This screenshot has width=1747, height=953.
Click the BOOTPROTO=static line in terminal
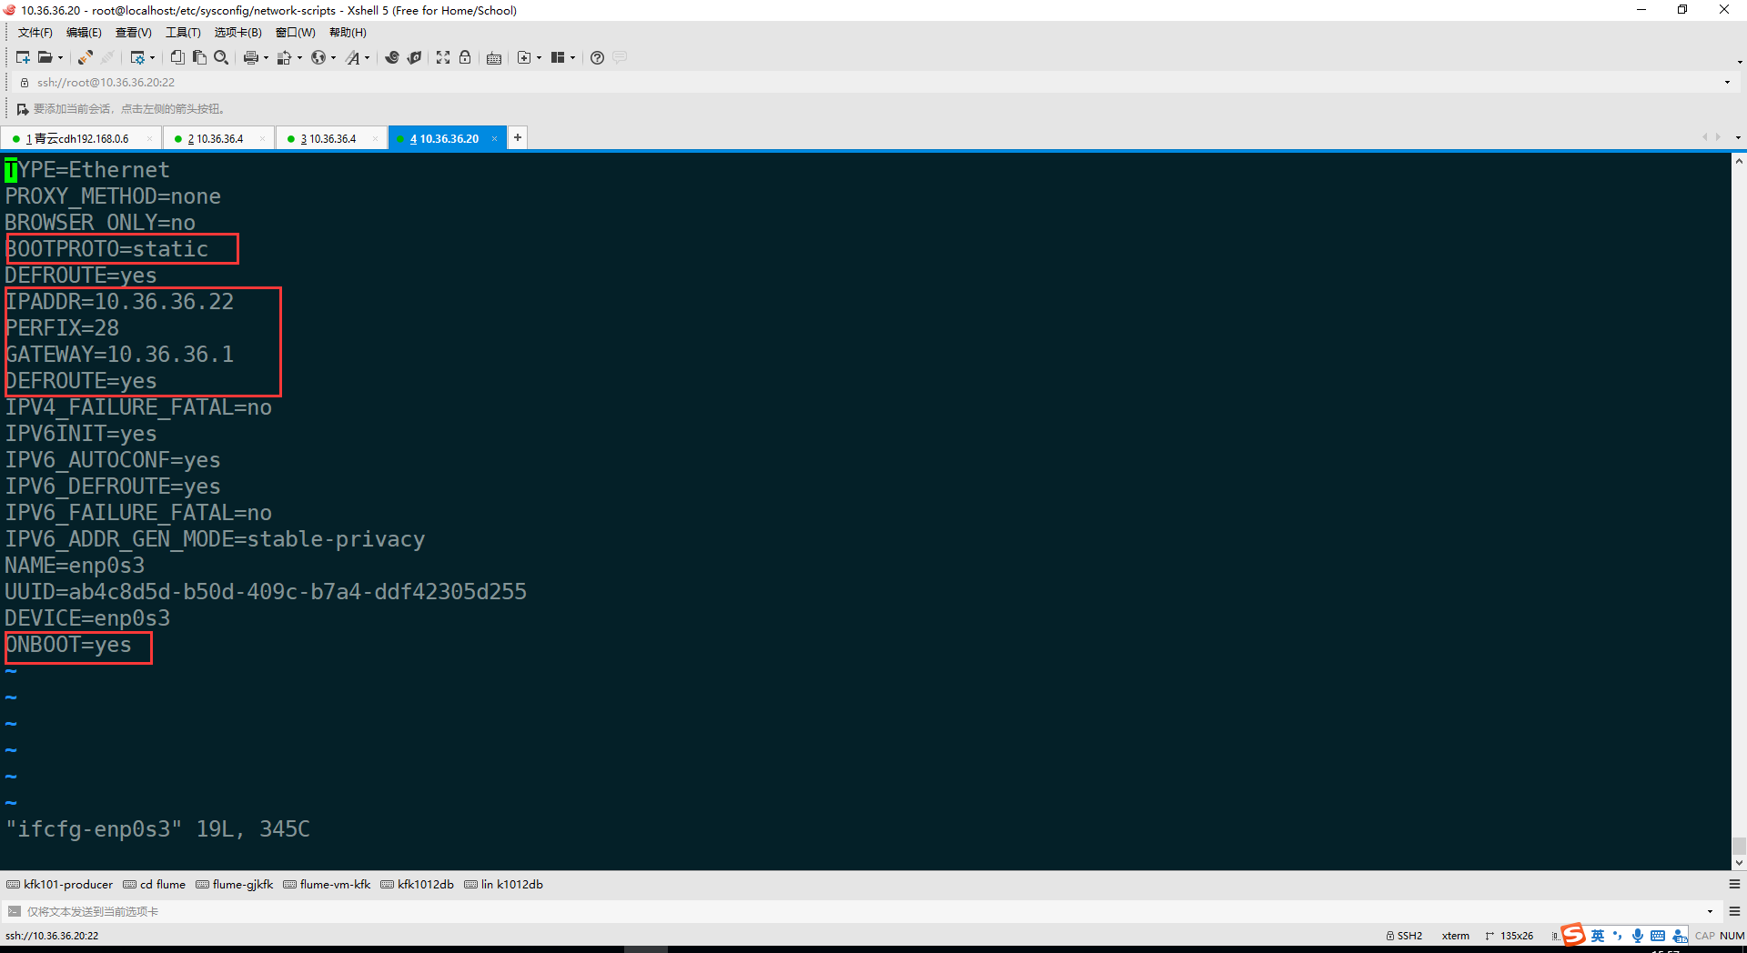coord(107,249)
